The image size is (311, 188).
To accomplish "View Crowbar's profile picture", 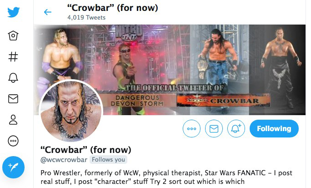I will click(71, 111).
